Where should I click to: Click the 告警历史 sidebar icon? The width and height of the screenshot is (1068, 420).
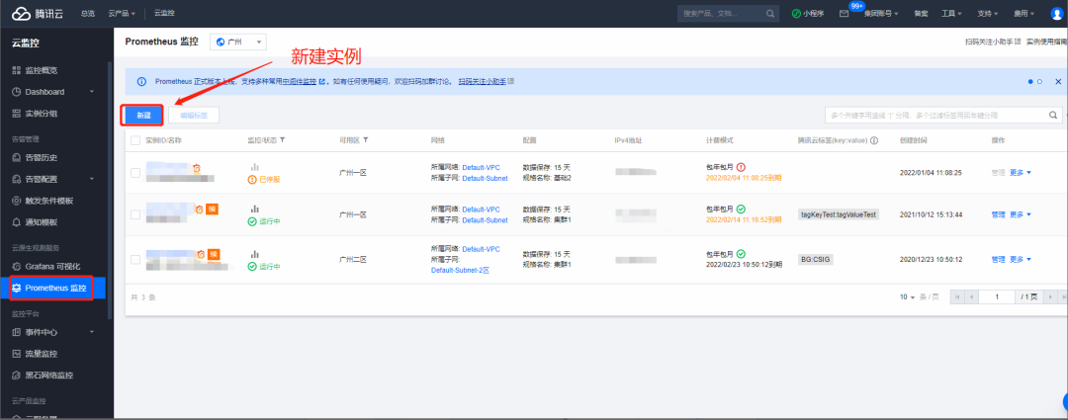[17, 157]
